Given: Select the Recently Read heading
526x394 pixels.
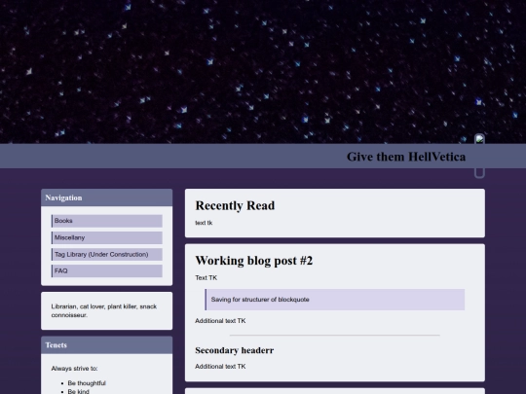Looking at the screenshot, I should (x=235, y=205).
